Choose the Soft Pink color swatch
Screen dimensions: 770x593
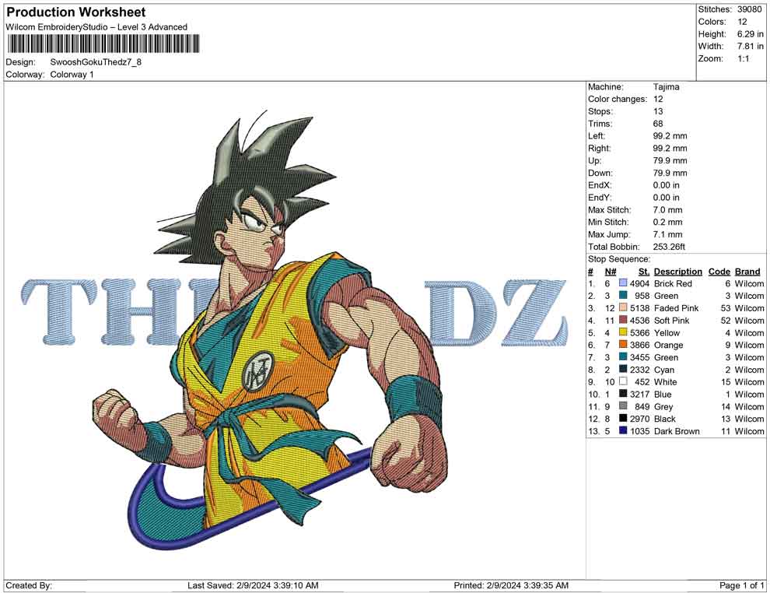(623, 320)
